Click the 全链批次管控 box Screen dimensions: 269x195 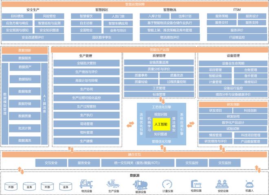[86, 63]
